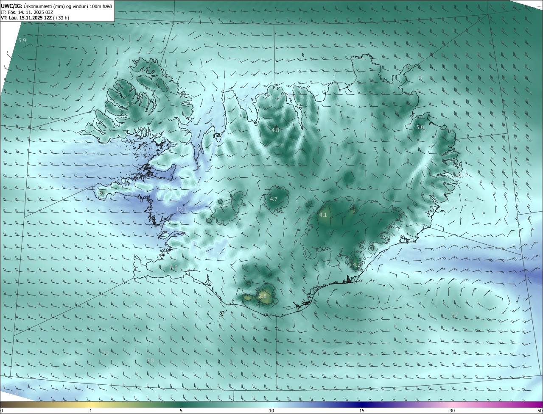Click the colorbar tick label 30
This screenshot has width=543, height=414.
tap(452, 411)
